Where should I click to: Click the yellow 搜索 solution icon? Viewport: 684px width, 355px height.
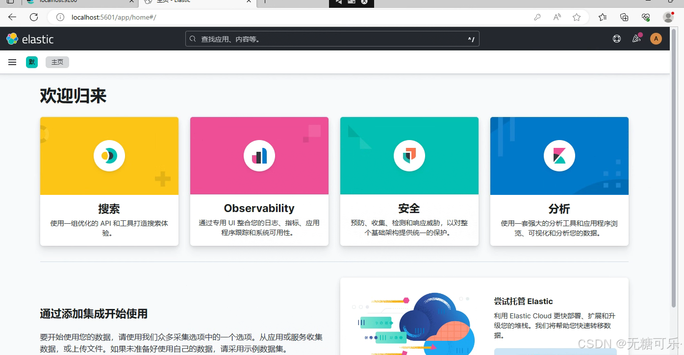pos(109,155)
